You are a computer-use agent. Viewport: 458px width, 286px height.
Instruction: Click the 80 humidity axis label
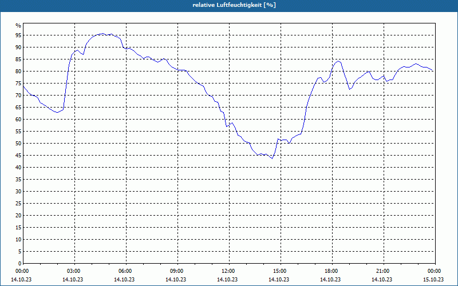[18, 71]
